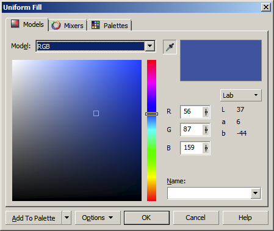Click in the R value field showing 56

click(x=192, y=112)
